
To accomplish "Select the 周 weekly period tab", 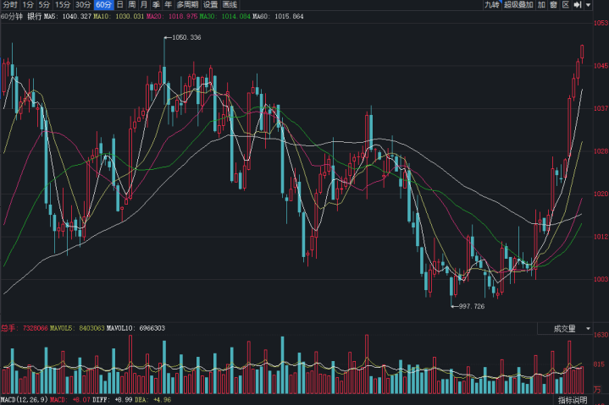I will point(131,5).
